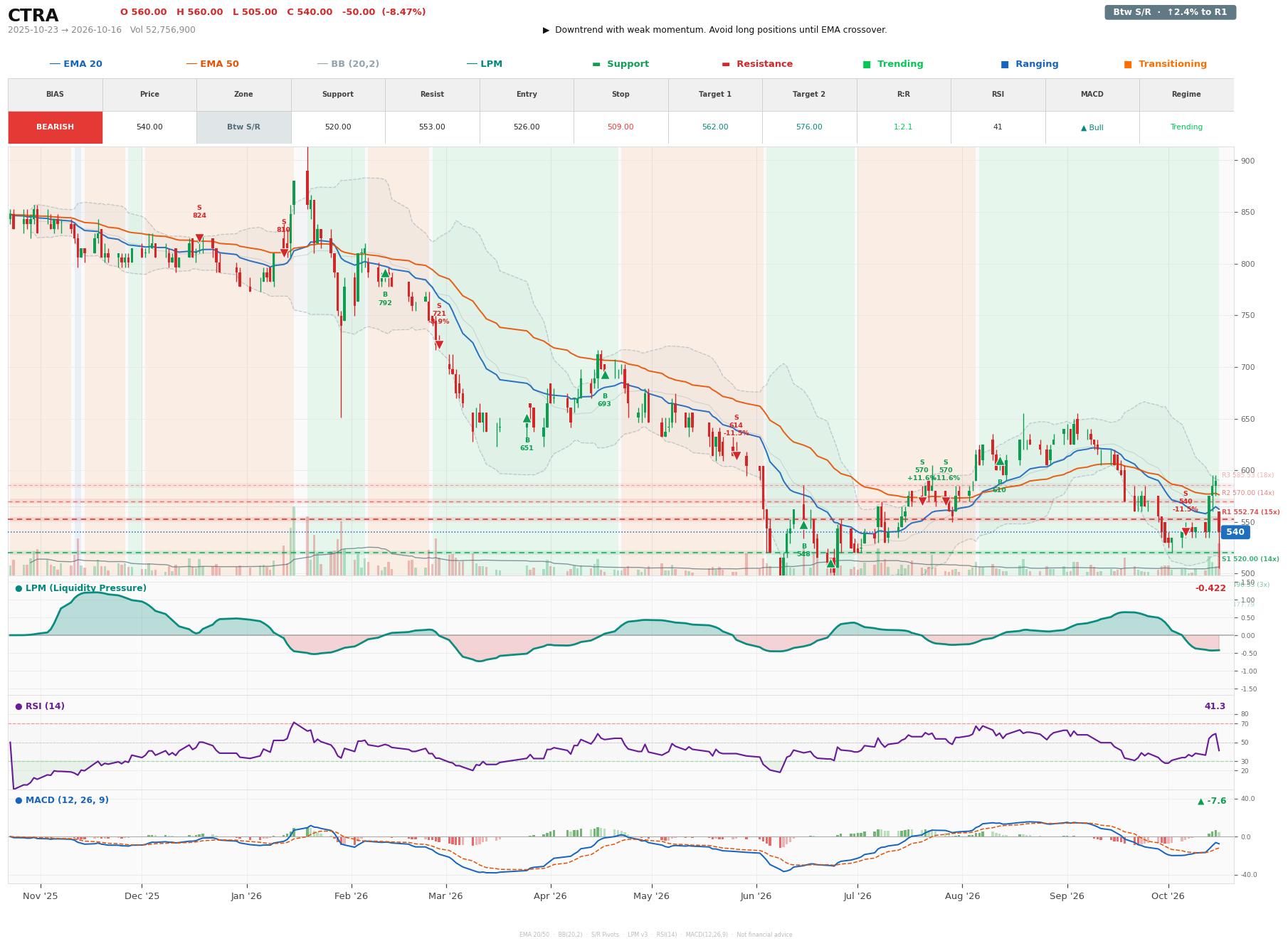
Task: Click the Stop value 509.00
Action: [x=621, y=127]
